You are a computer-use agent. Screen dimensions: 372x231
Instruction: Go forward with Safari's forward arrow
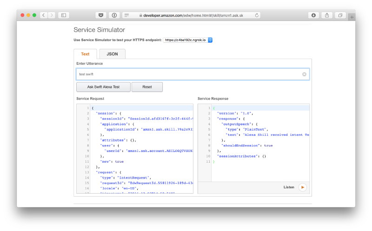click(52, 15)
